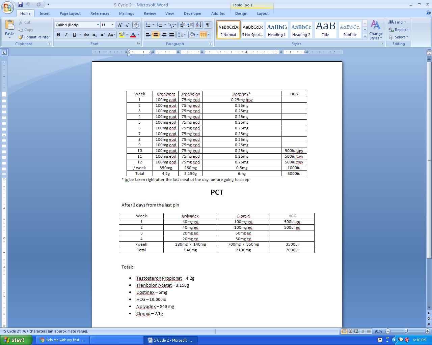Toggle Italic formatting

pos(66,35)
